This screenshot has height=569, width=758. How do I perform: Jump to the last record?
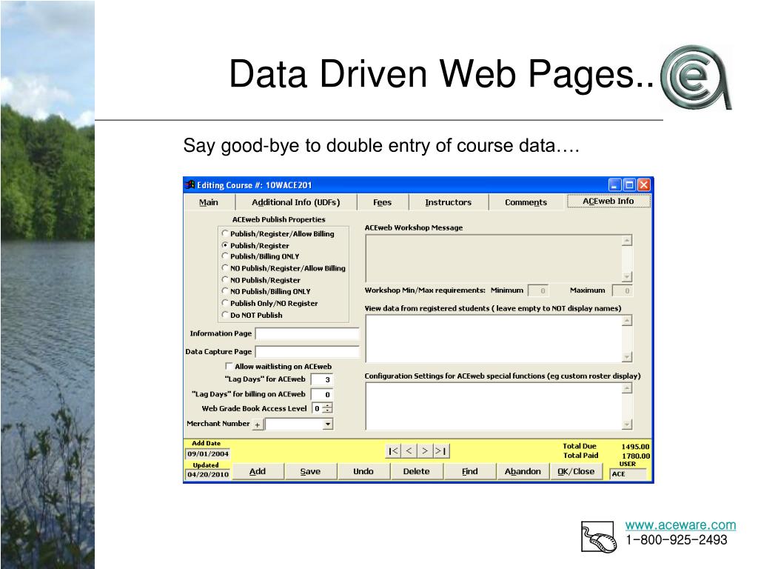[x=440, y=451]
